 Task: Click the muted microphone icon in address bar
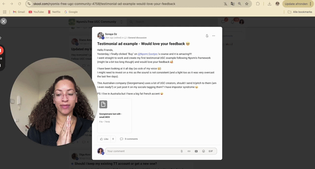tap(225, 4)
